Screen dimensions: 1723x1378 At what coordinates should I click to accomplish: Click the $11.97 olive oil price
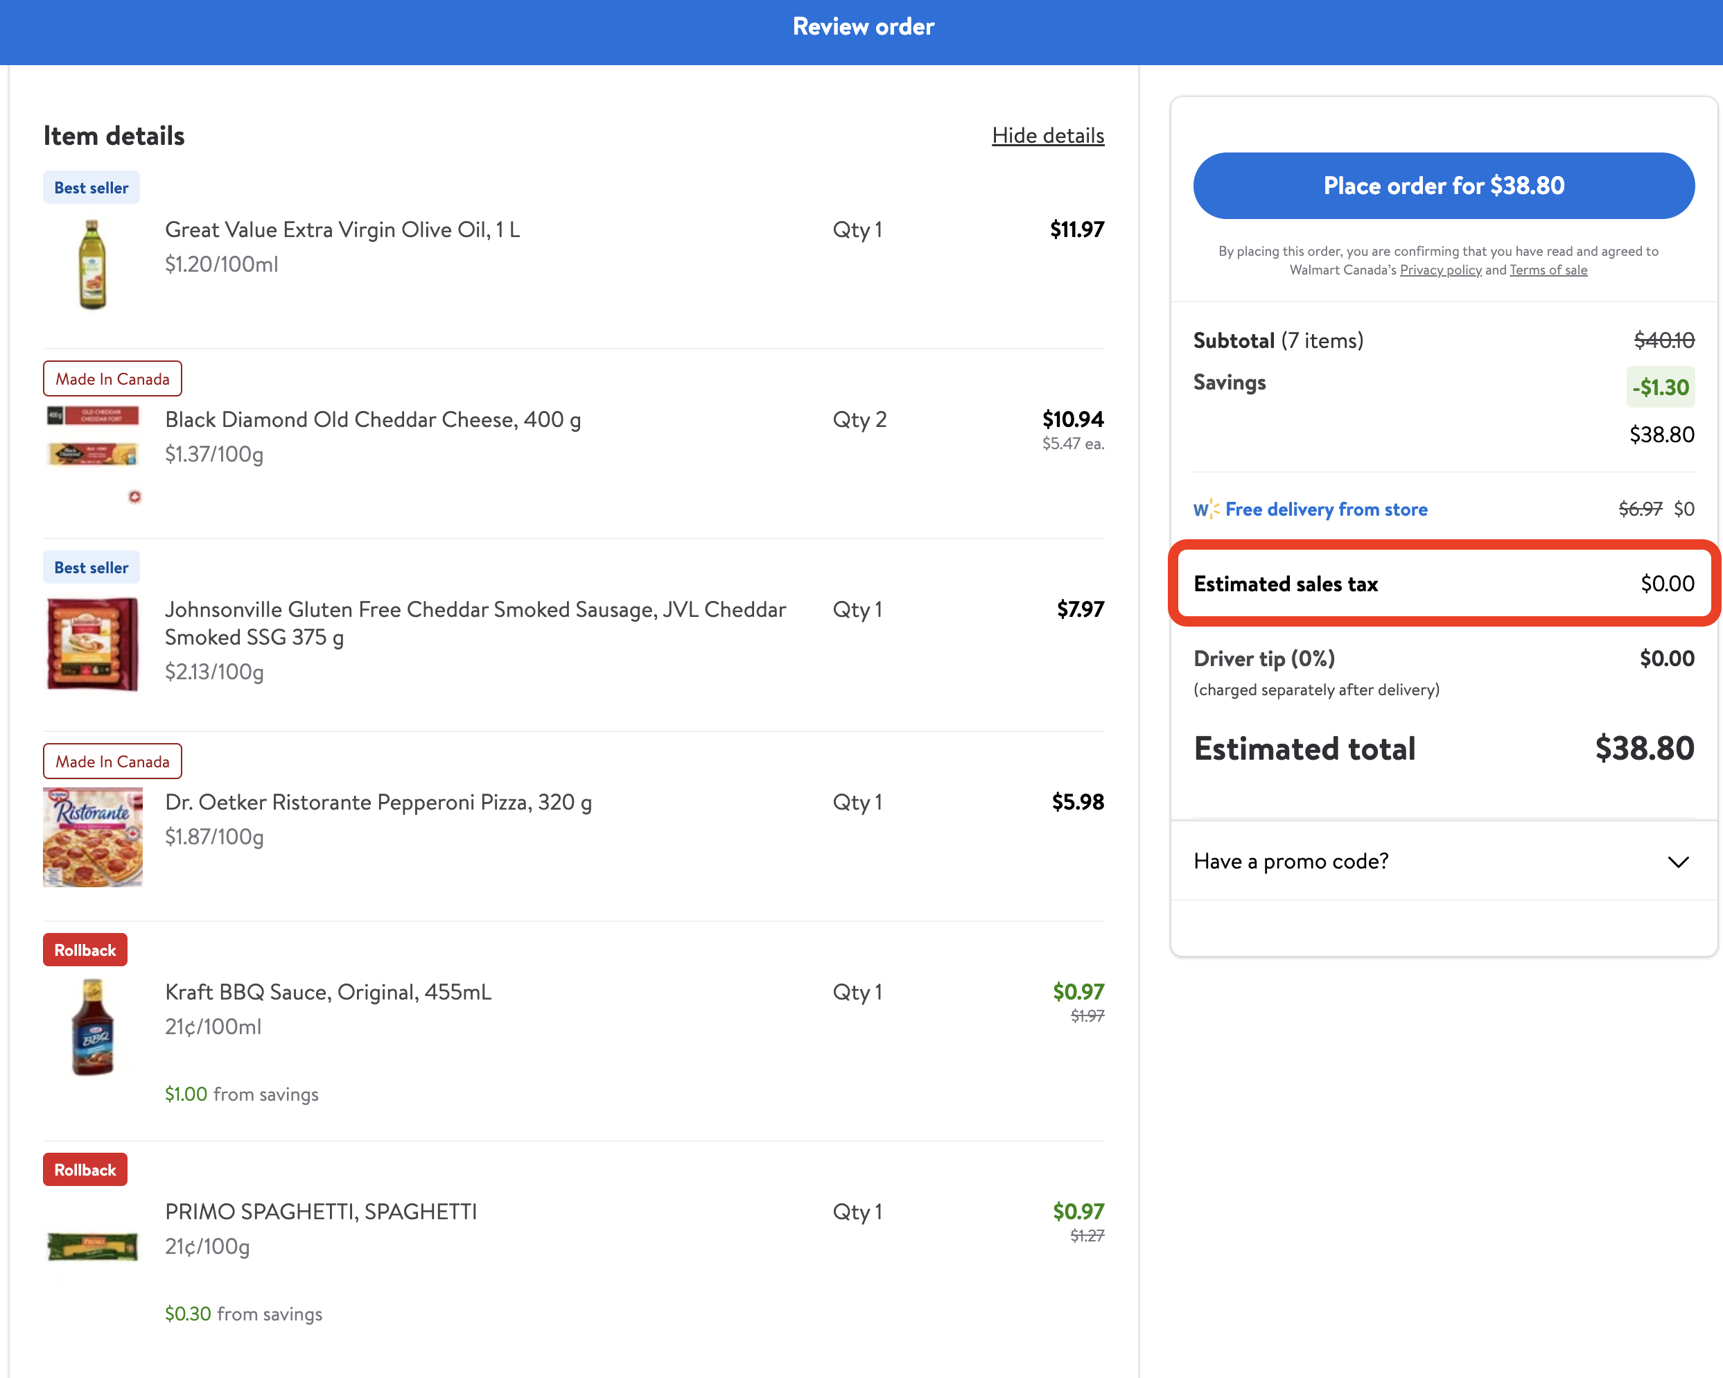(1076, 229)
